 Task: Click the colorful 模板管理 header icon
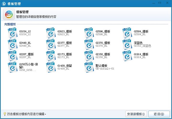[x=9, y=14]
